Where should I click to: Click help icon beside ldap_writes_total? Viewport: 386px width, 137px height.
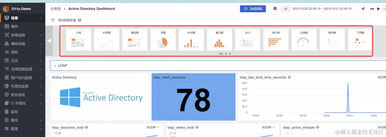click(x=197, y=127)
